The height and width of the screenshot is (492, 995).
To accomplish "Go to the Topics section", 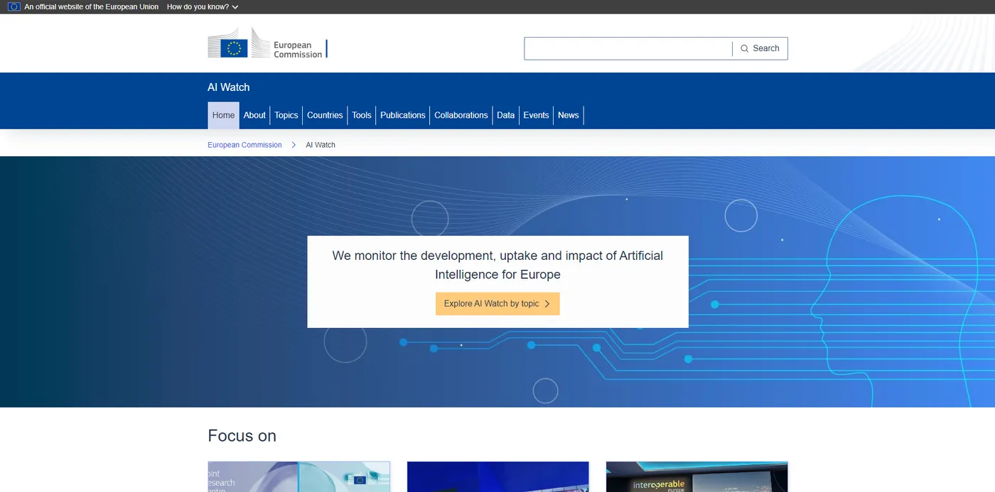I will pyautogui.click(x=286, y=115).
